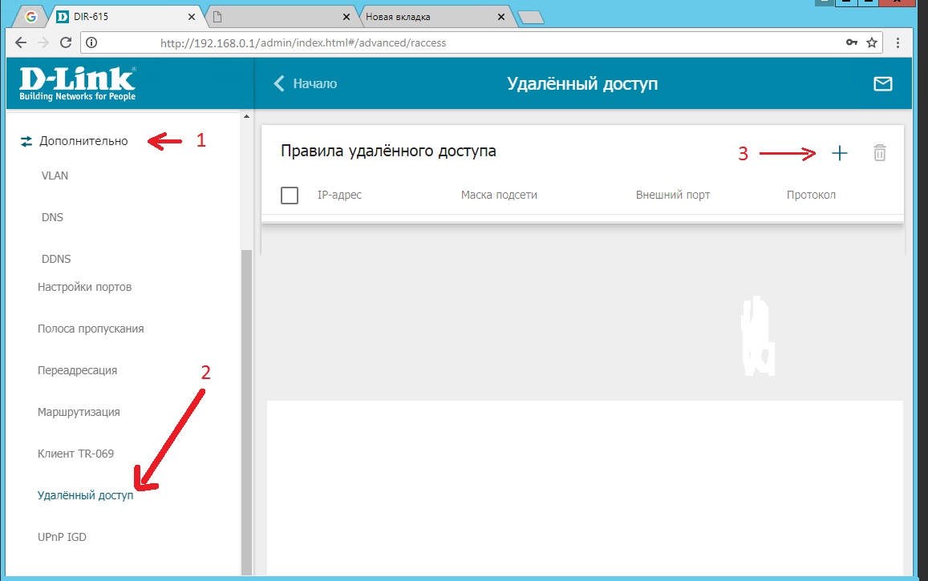The height and width of the screenshot is (581, 928).
Task: Go back via Начало chevron
Action: click(x=306, y=84)
